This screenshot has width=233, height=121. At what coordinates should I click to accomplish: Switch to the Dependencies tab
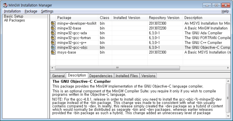click(101, 76)
